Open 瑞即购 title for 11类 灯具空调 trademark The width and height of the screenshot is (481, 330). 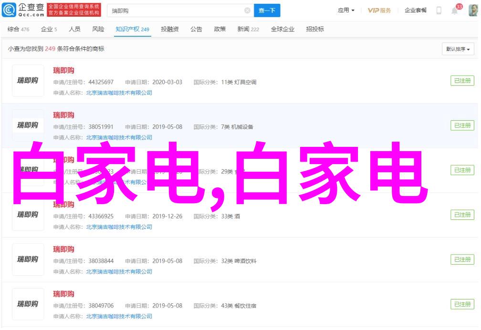coord(63,71)
